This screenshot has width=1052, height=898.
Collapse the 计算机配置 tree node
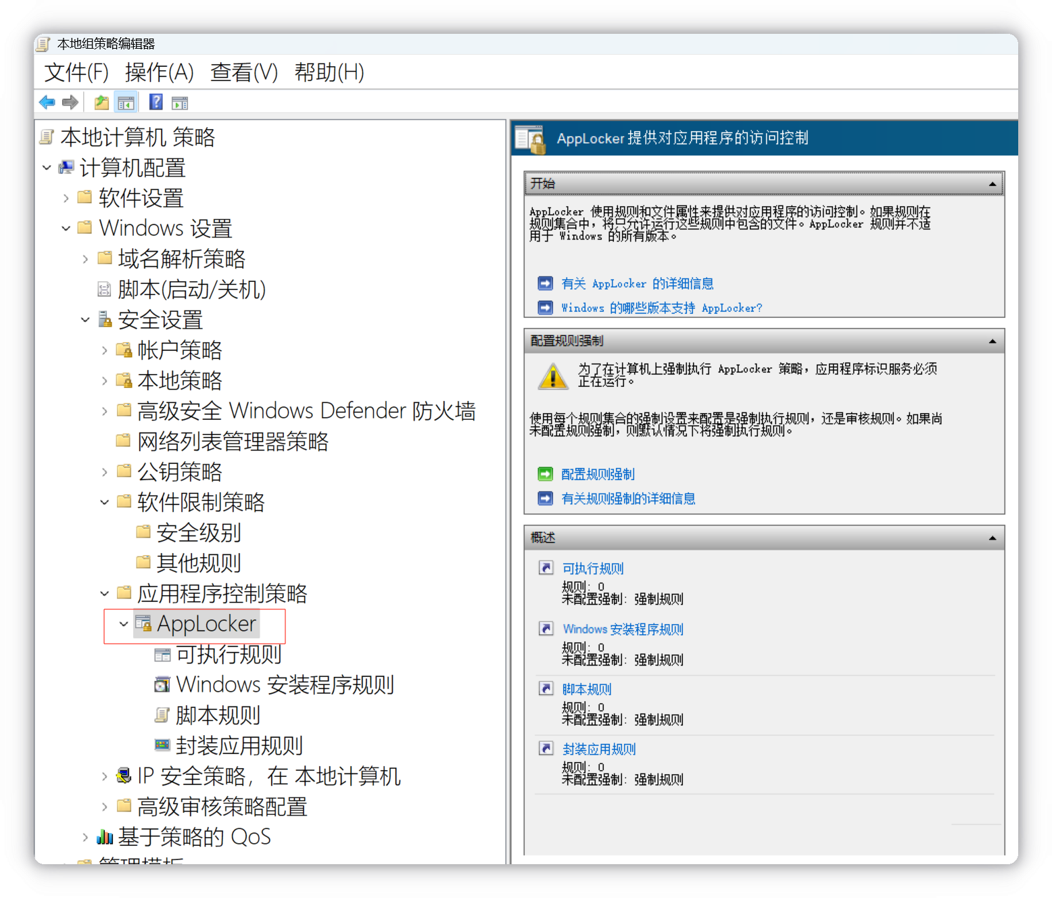pos(47,167)
